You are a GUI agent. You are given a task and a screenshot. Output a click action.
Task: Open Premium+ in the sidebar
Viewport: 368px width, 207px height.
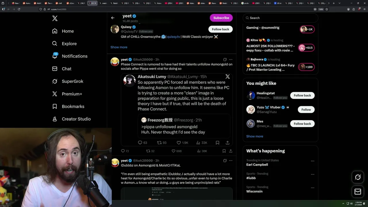coord(67,94)
